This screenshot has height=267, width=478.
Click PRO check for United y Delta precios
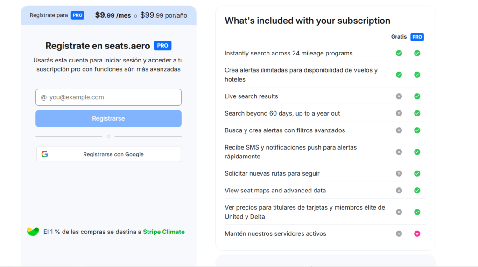417,212
